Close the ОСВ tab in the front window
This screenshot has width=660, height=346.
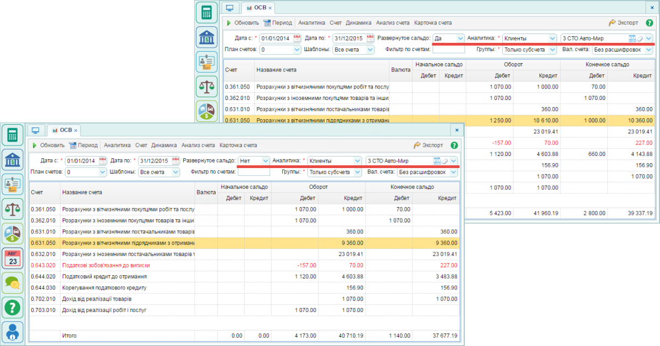click(76, 131)
